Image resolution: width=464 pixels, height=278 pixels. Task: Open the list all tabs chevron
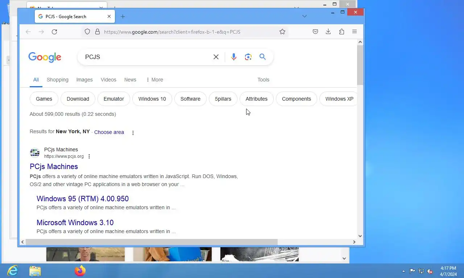point(304,16)
